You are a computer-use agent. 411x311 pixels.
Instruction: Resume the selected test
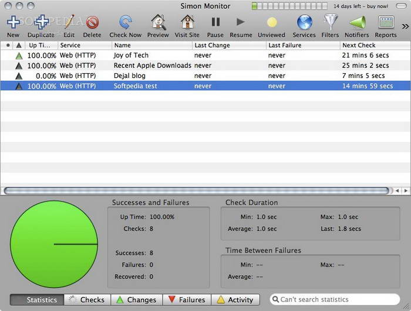240,22
